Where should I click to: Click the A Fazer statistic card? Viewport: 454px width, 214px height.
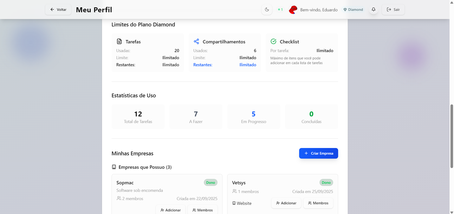(196, 117)
